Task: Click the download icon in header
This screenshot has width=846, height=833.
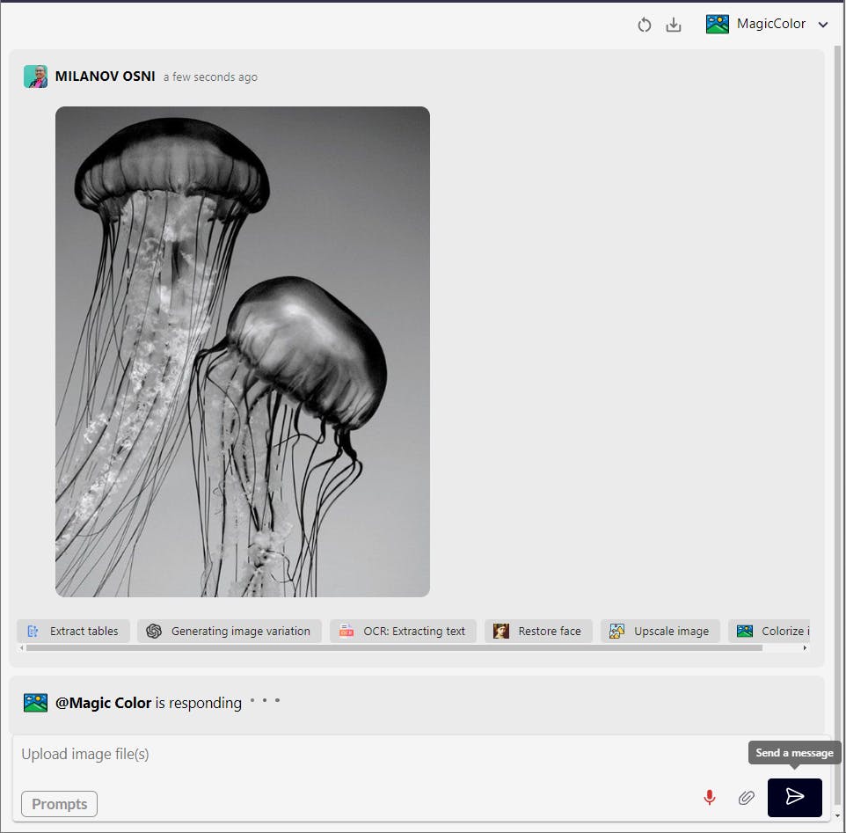Action: pyautogui.click(x=674, y=25)
